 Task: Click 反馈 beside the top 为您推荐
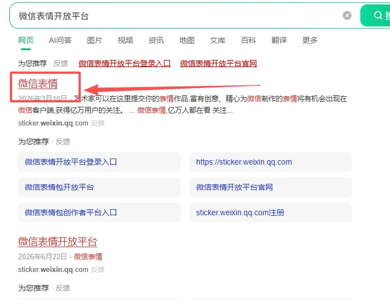[x=60, y=63]
